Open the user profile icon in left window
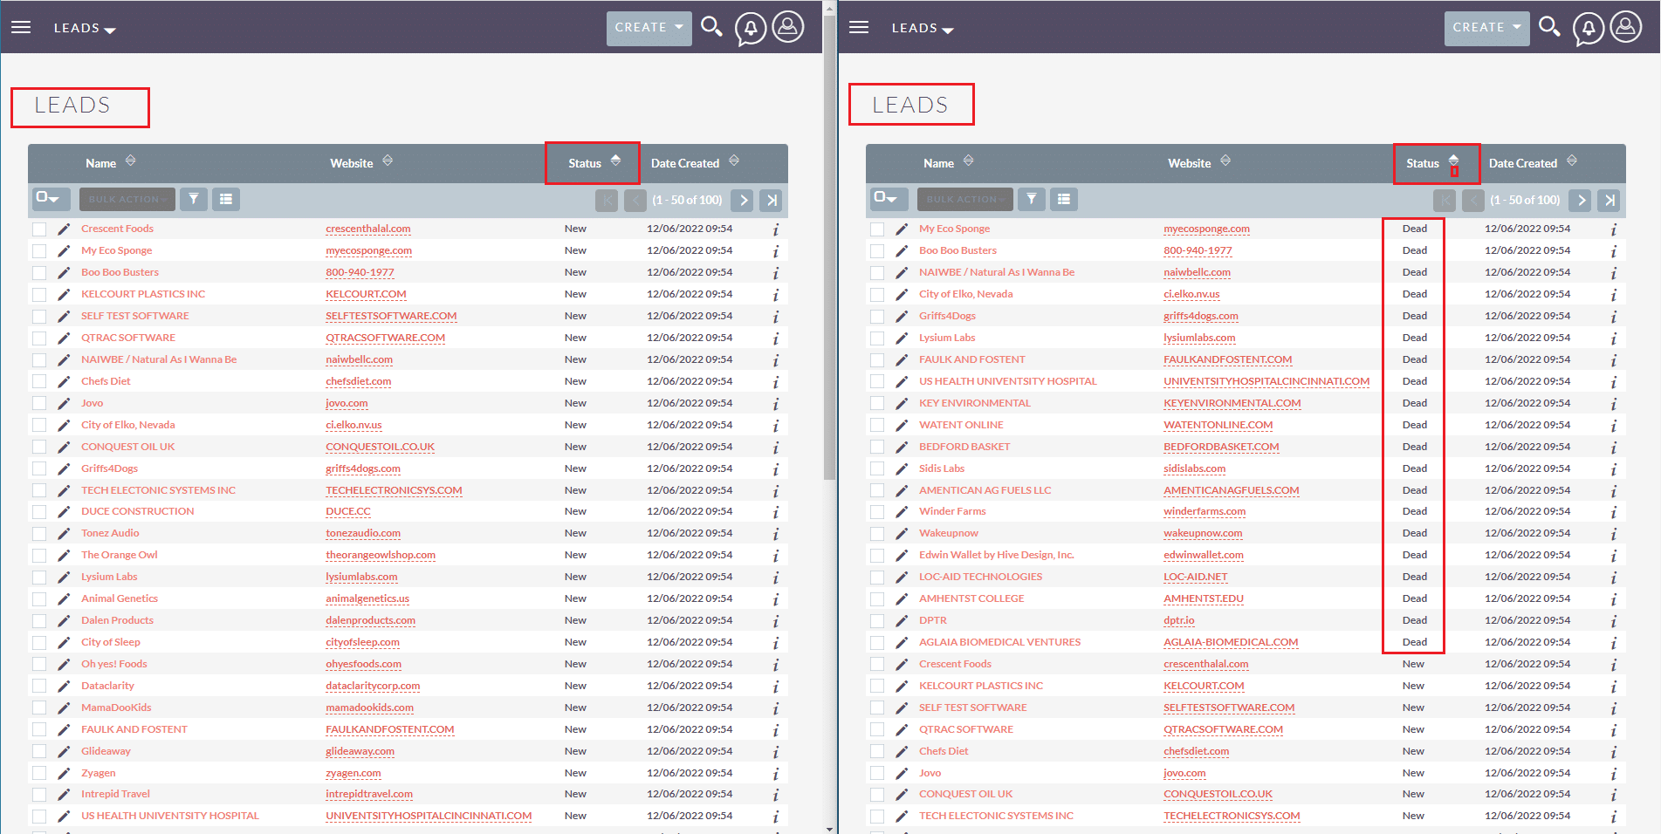1661x834 pixels. point(788,27)
